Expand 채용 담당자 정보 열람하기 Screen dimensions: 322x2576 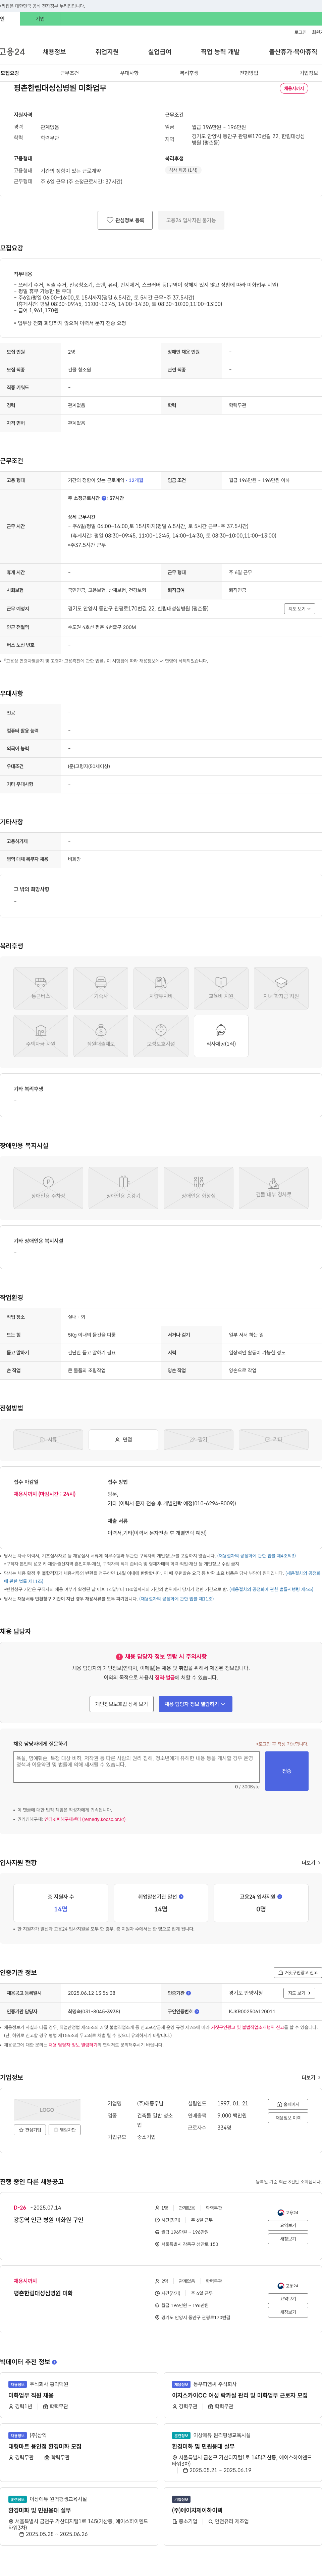196,1704
